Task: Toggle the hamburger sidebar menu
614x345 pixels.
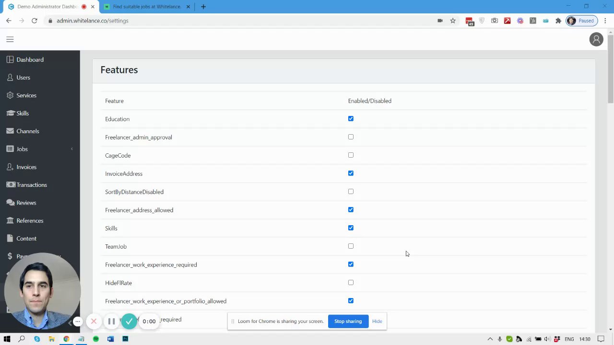Action: pyautogui.click(x=10, y=39)
